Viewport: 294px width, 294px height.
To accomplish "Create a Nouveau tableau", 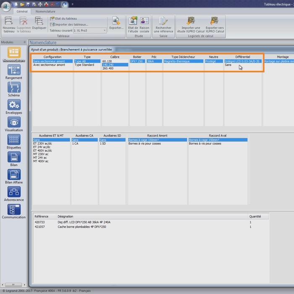I will tap(9, 25).
